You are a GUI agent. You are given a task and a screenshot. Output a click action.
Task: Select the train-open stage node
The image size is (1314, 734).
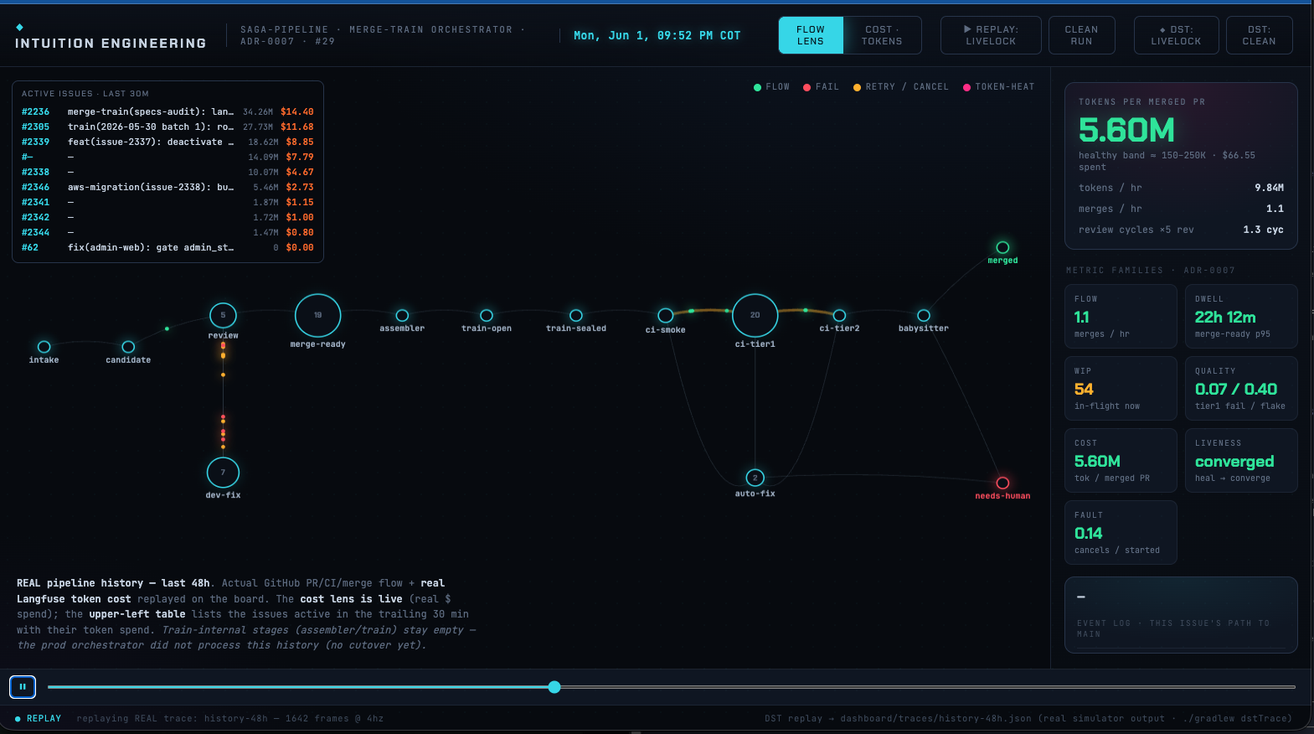click(487, 316)
